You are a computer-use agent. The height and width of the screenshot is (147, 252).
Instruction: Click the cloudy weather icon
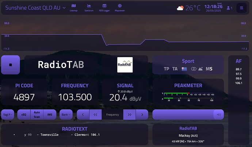tap(180, 8)
